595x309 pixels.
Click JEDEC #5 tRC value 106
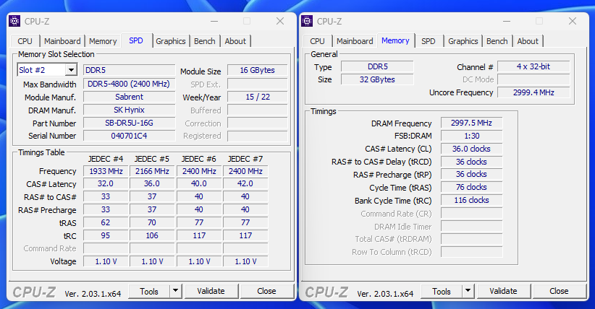click(152, 235)
